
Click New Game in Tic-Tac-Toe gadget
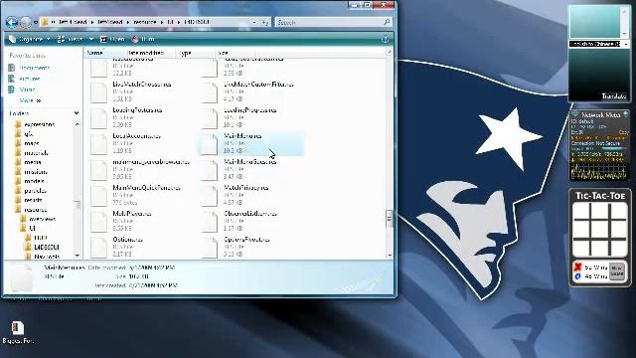[x=616, y=271]
